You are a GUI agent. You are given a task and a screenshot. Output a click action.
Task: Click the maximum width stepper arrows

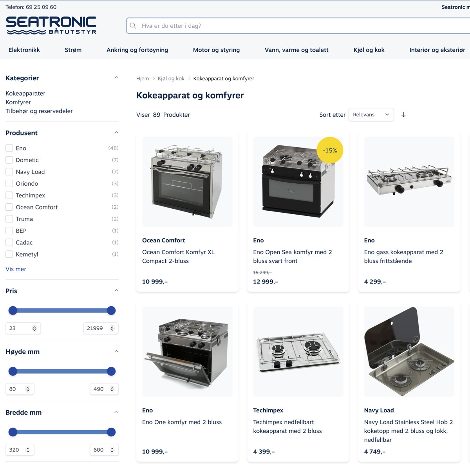click(112, 450)
